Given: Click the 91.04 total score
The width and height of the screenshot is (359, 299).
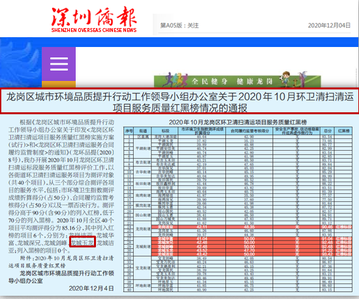Looking at the screenshot, I should tap(327, 238).
